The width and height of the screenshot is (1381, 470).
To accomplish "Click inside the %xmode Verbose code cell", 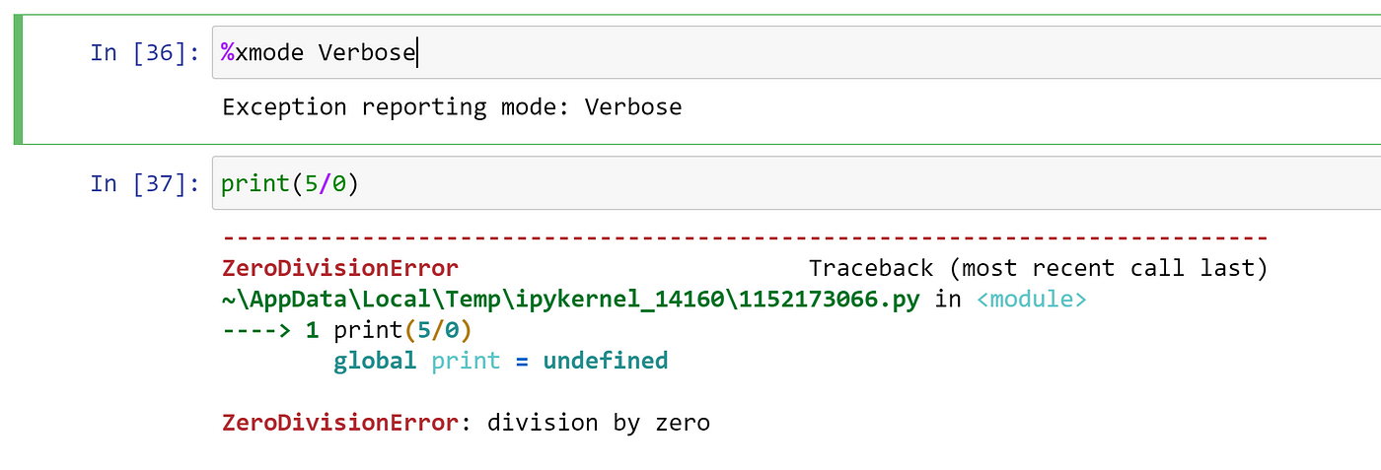I will pyautogui.click(x=796, y=52).
